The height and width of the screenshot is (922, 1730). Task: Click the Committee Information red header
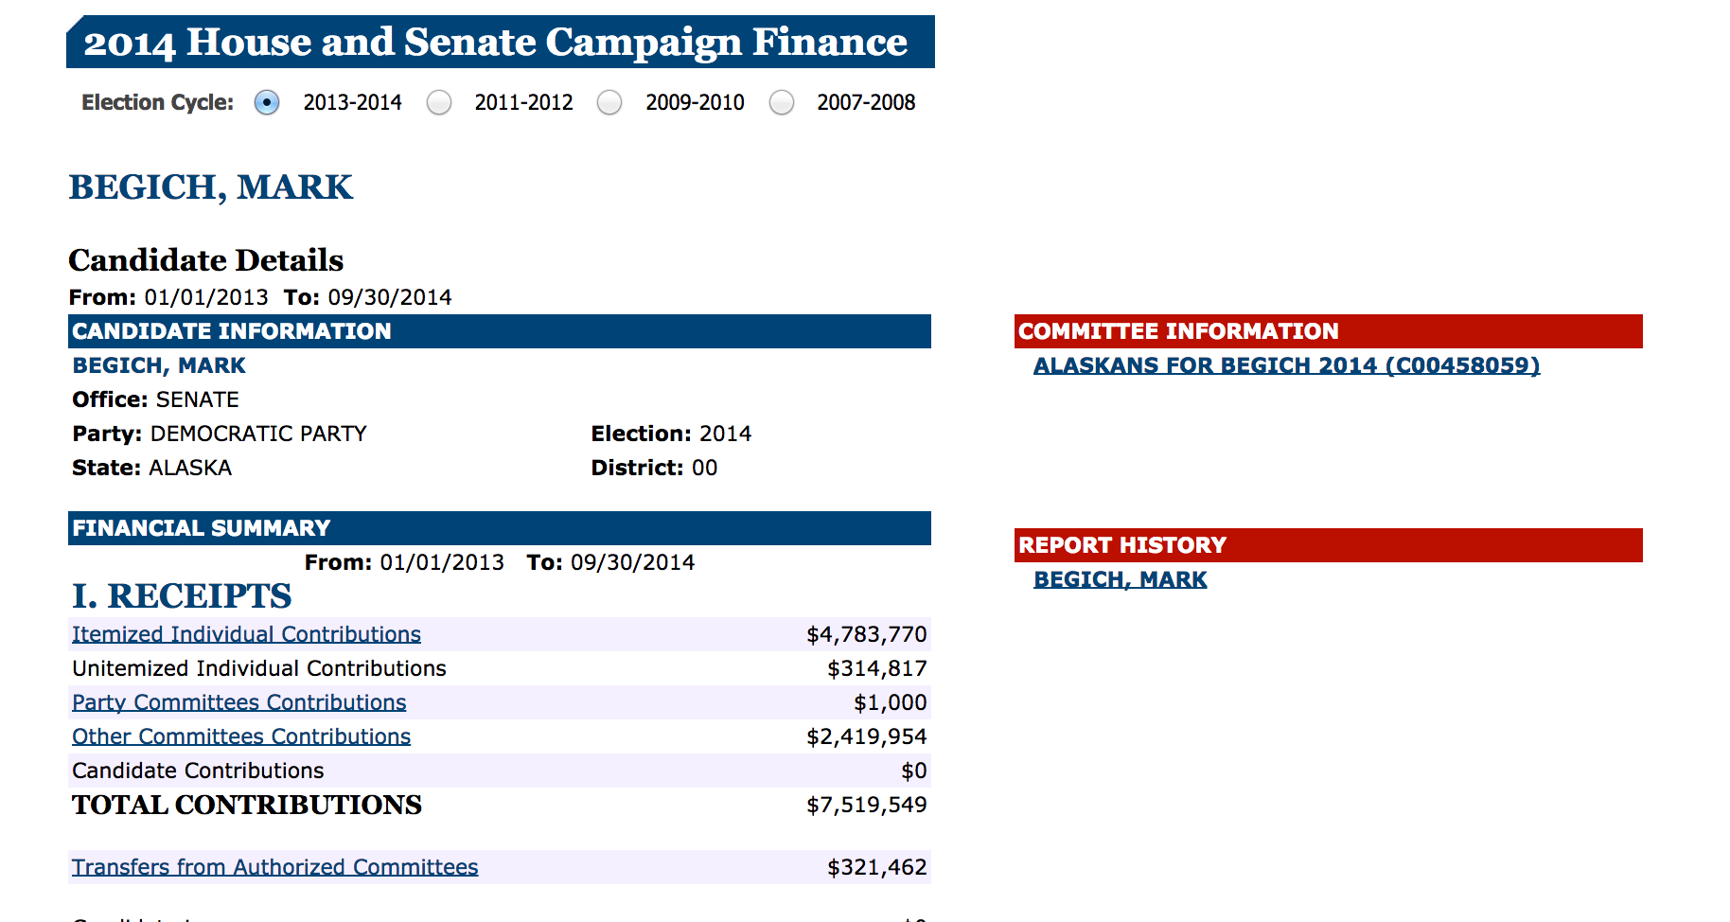point(1329,331)
